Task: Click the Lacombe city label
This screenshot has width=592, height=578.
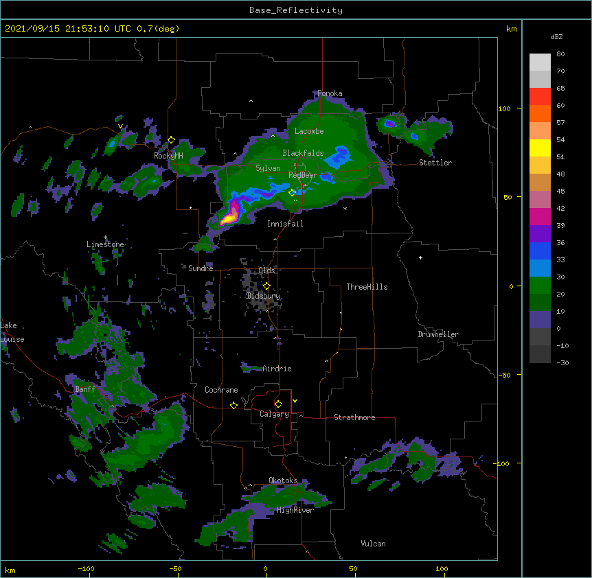Action: pos(309,131)
